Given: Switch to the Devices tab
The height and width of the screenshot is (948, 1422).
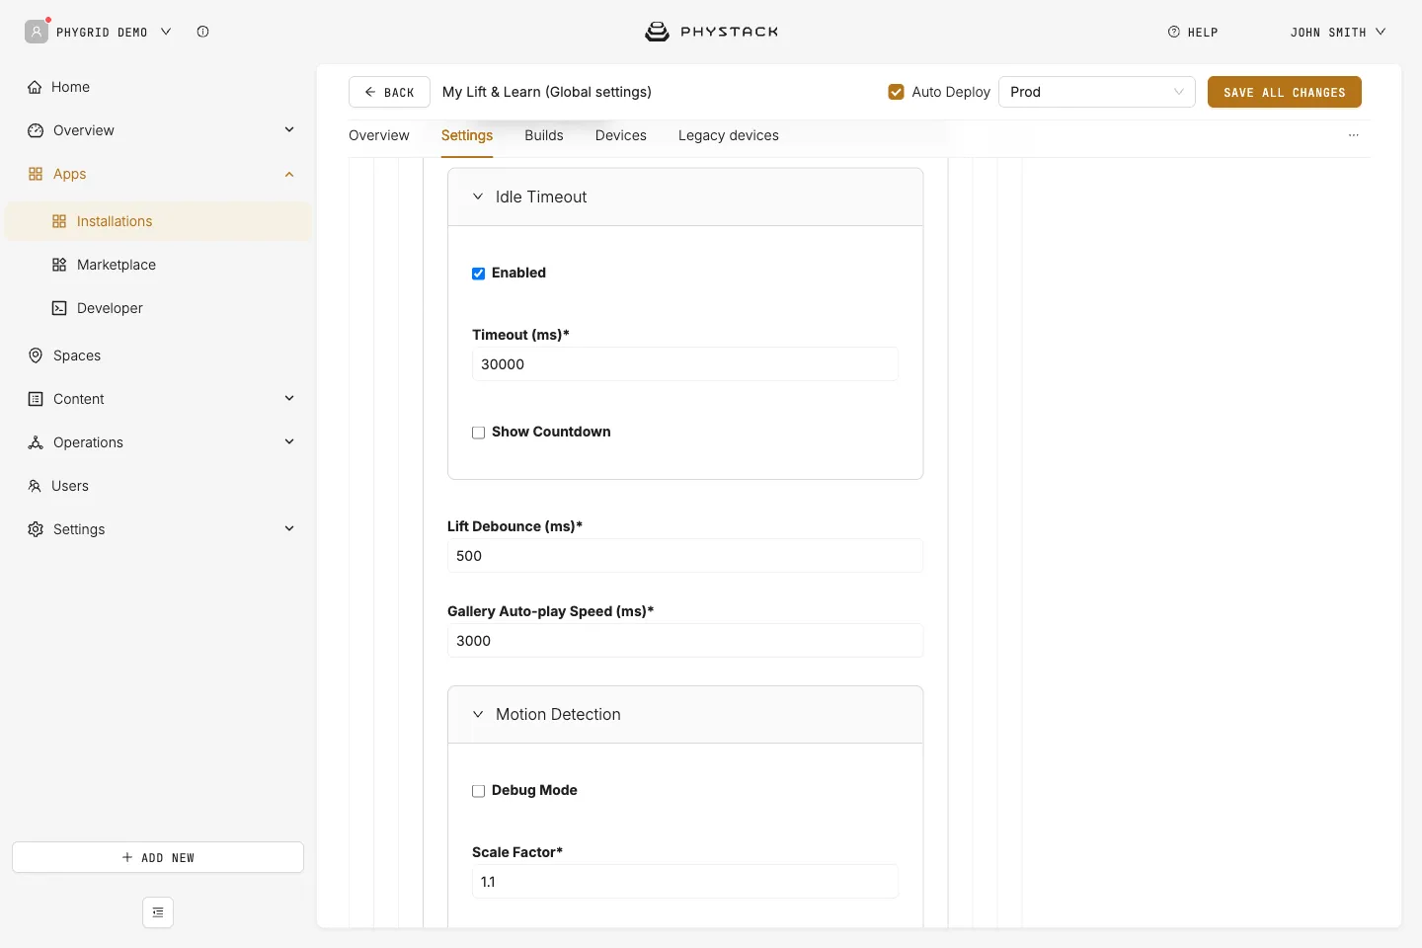Looking at the screenshot, I should [x=621, y=135].
